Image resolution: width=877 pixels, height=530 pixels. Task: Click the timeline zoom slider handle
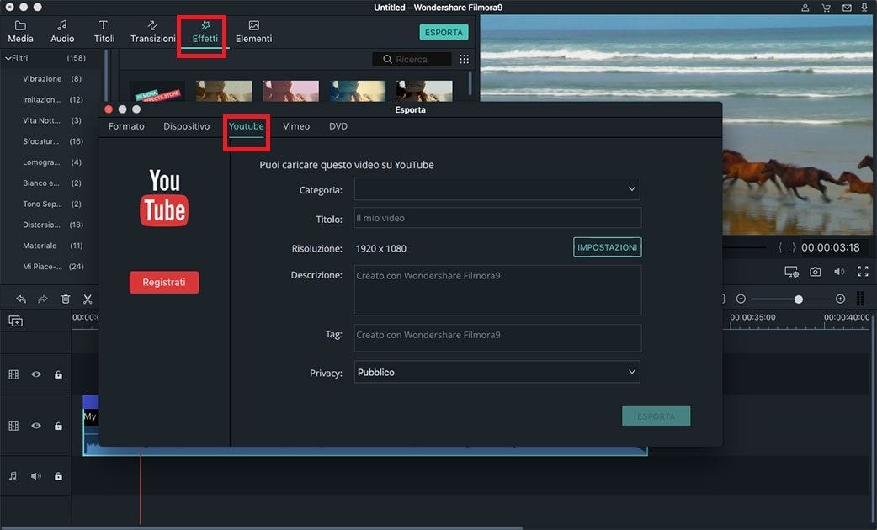tap(799, 299)
